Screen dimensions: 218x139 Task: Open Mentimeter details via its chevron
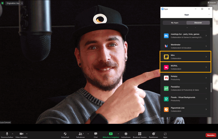pyautogui.click(x=206, y=46)
